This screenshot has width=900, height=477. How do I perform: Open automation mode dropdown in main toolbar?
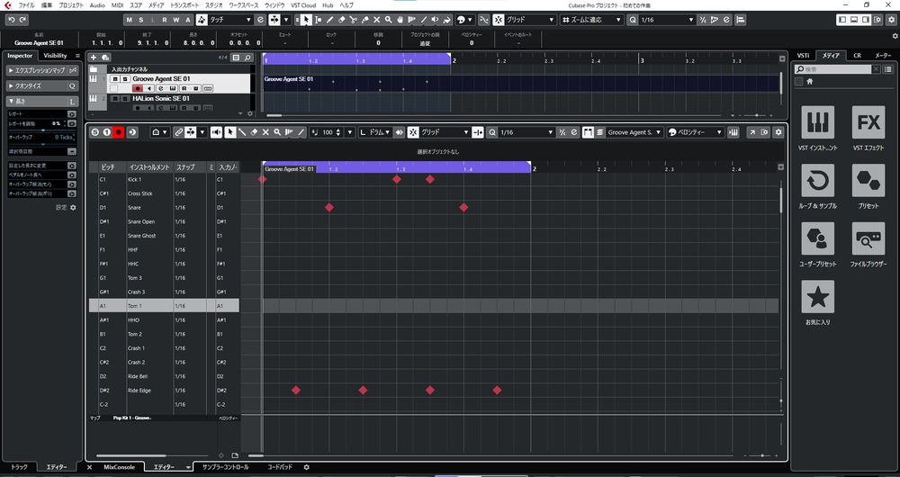(x=231, y=20)
